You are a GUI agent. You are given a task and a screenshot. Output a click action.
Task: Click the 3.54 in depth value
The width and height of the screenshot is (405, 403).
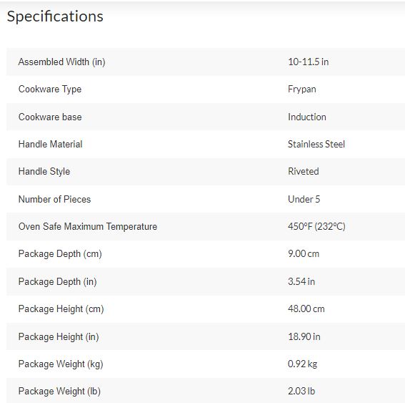tap(301, 281)
